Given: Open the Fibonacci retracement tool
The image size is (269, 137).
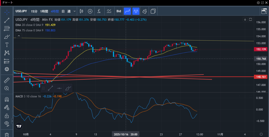Looking at the screenshot, I should 7,28.
